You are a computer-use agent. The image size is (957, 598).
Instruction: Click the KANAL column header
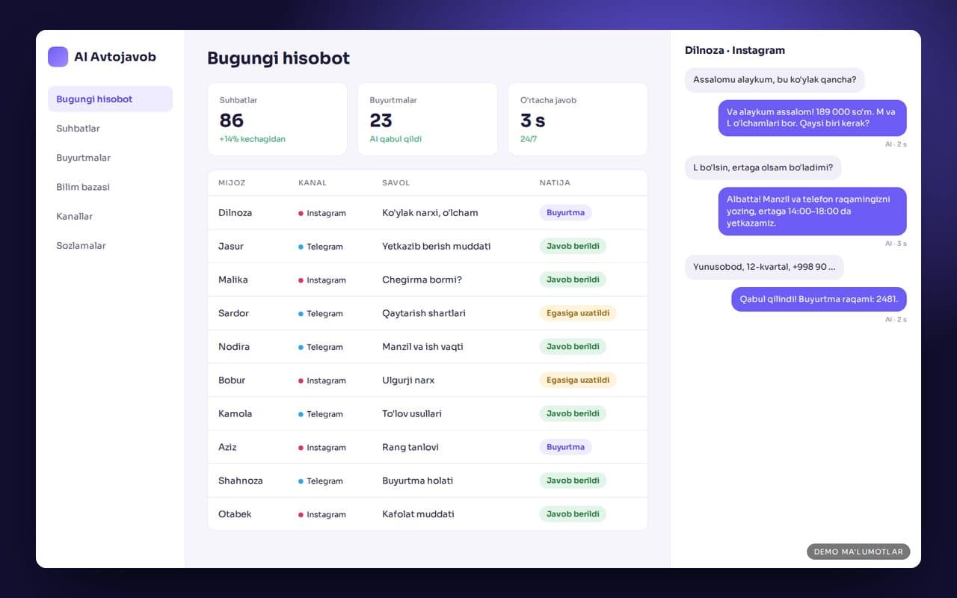coord(313,183)
